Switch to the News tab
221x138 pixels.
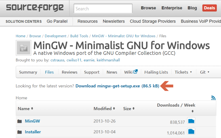112,72
